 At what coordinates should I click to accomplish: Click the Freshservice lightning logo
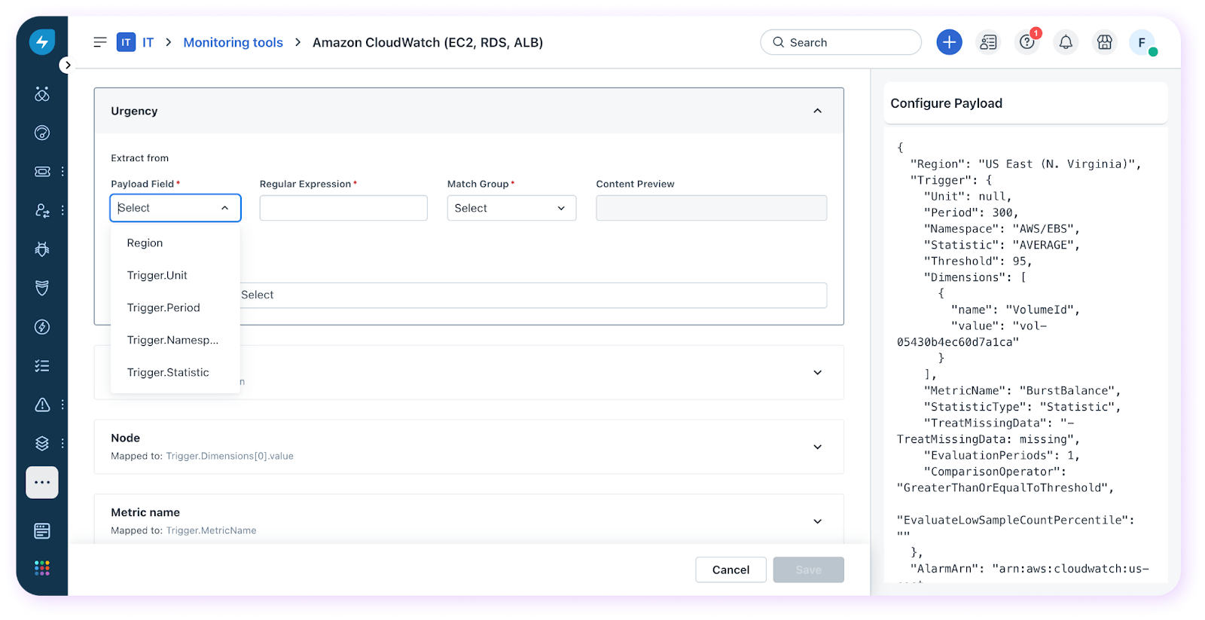[42, 41]
